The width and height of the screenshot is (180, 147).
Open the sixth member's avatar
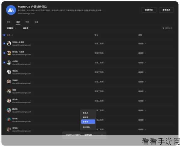9,91
